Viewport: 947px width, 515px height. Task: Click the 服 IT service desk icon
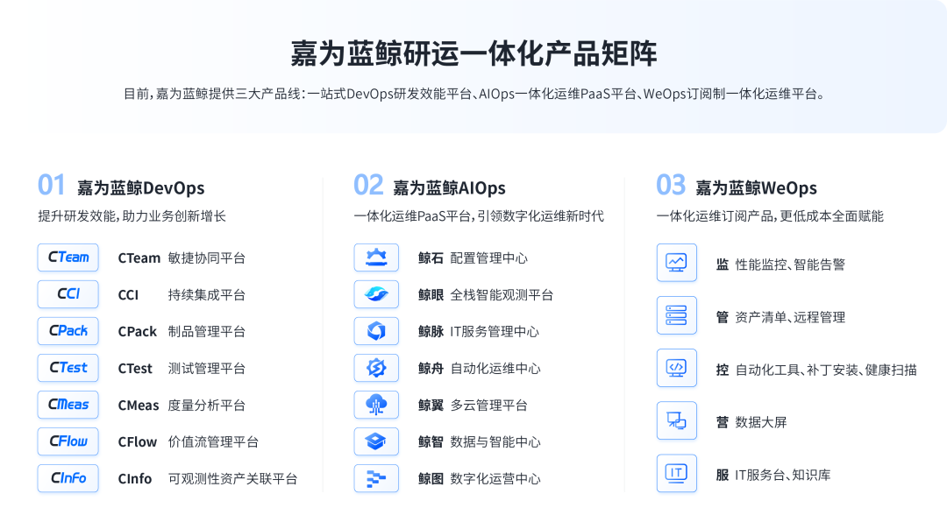click(676, 473)
